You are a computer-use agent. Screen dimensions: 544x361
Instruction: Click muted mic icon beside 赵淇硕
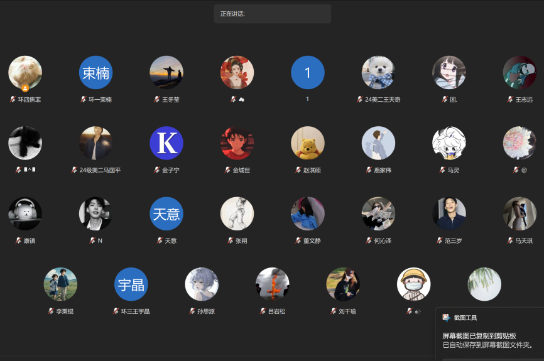pos(298,170)
